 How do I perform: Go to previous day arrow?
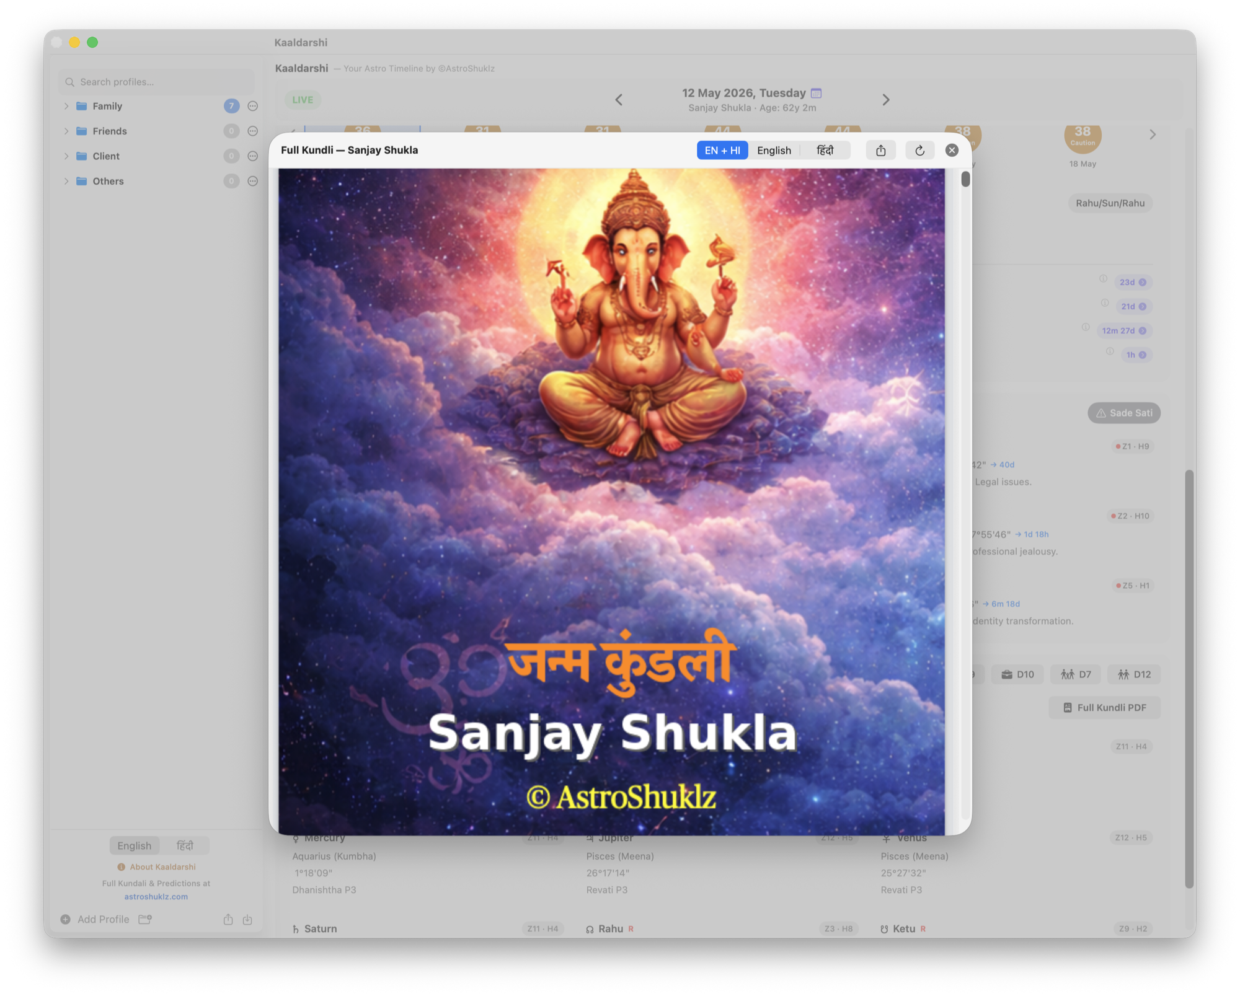coord(619,100)
